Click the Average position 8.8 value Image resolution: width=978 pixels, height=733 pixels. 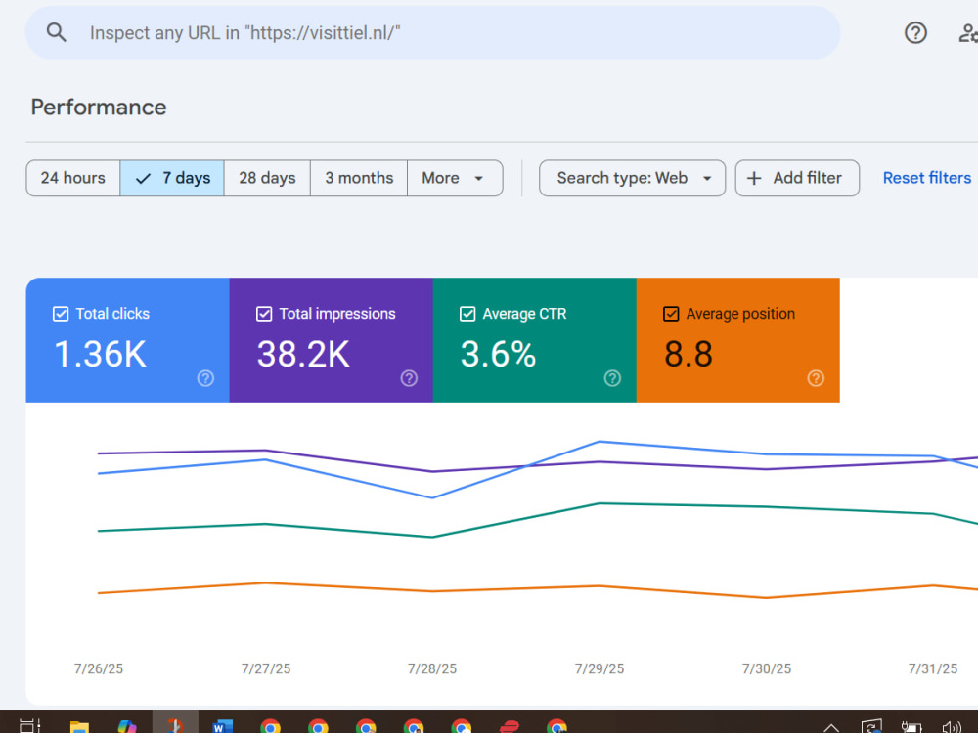tap(688, 354)
